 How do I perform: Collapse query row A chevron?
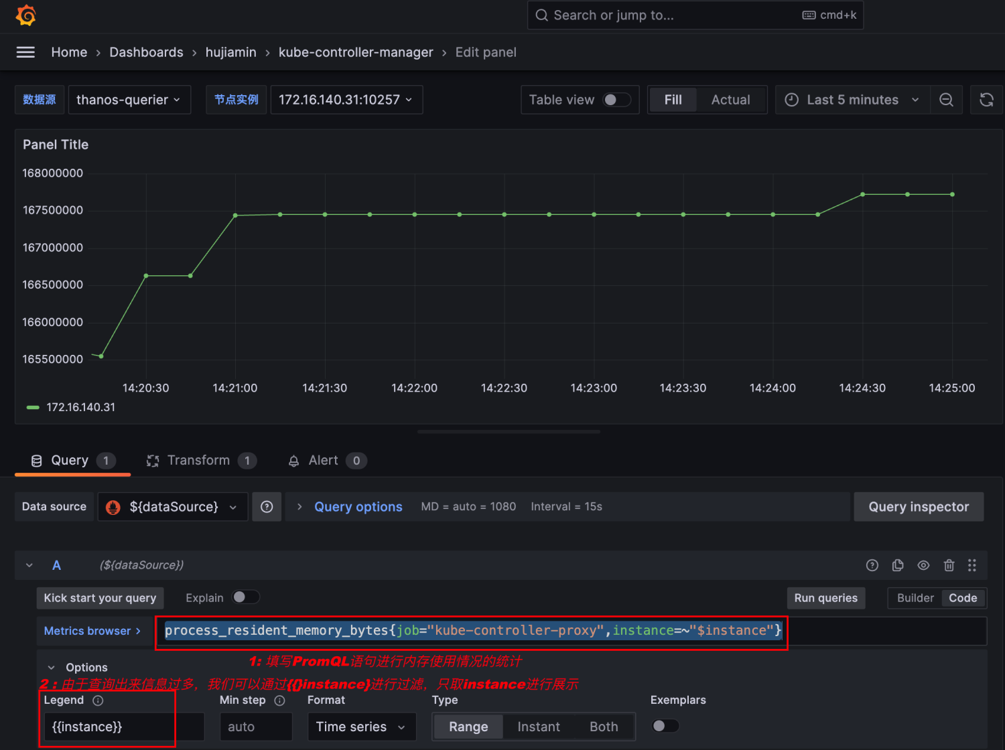29,565
